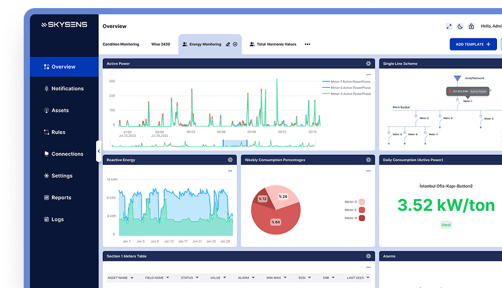Open settings gear of Active Power widget

pos(369,63)
